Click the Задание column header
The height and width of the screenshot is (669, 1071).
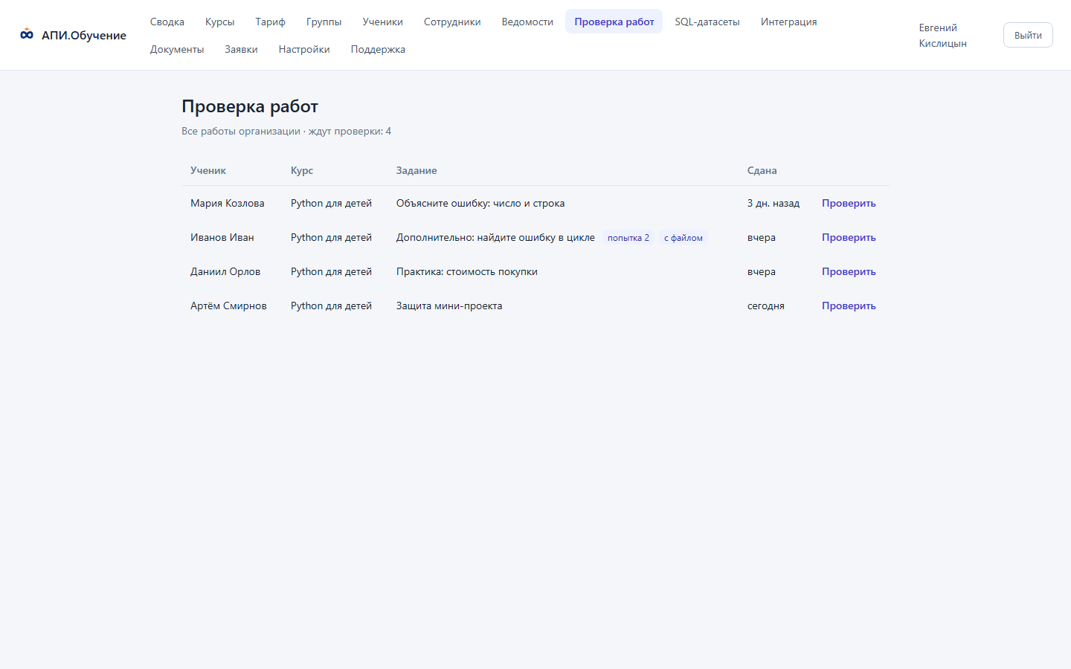(x=416, y=170)
